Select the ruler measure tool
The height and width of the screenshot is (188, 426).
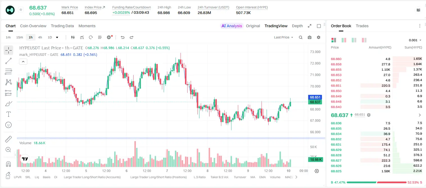(x=8, y=139)
